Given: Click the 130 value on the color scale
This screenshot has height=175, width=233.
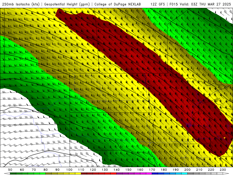Looking at the screenshot, I should [105, 170].
